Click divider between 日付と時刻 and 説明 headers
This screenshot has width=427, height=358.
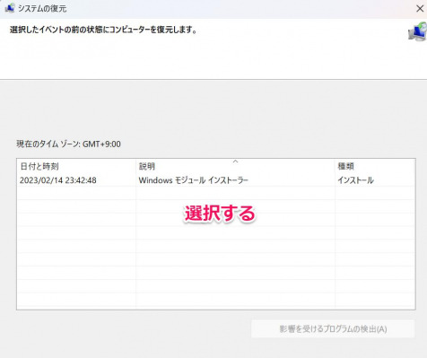click(135, 166)
